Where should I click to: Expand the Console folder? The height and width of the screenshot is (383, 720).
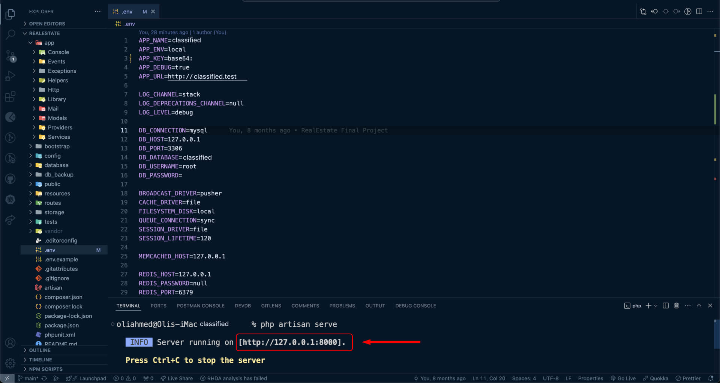[58, 52]
